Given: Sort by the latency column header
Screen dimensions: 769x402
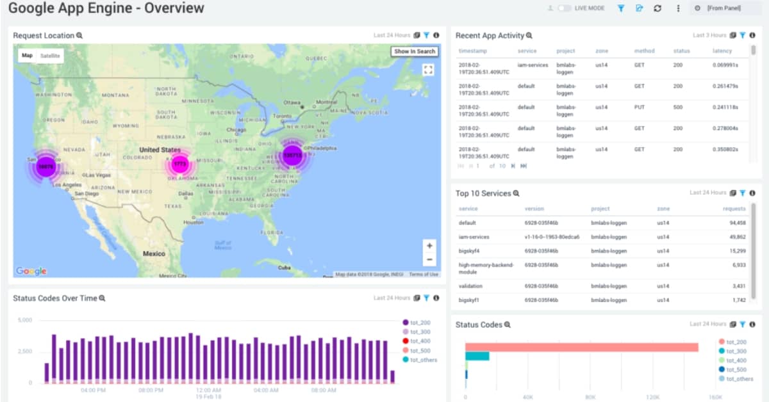Looking at the screenshot, I should click(722, 51).
